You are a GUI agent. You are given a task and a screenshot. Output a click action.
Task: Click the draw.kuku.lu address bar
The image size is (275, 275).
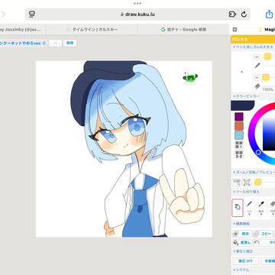[137, 15]
